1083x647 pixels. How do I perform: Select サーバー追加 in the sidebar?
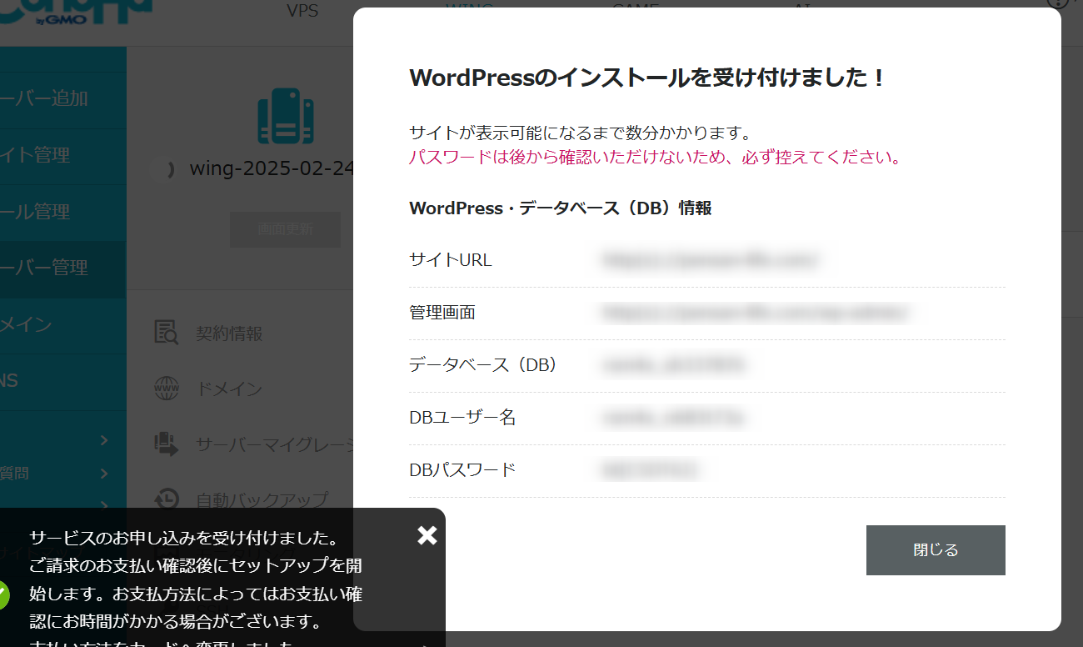pyautogui.click(x=62, y=98)
